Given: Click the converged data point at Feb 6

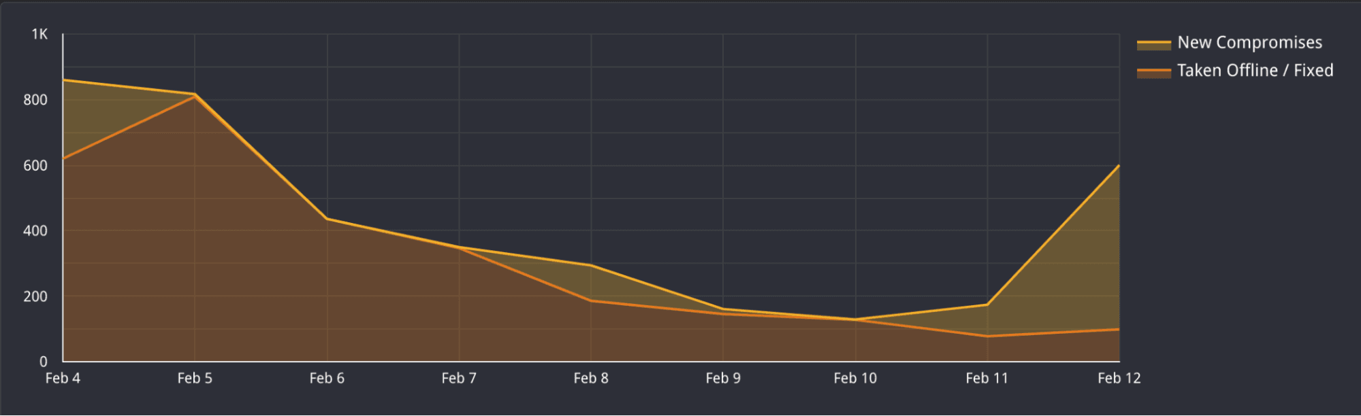Looking at the screenshot, I should click(x=327, y=219).
